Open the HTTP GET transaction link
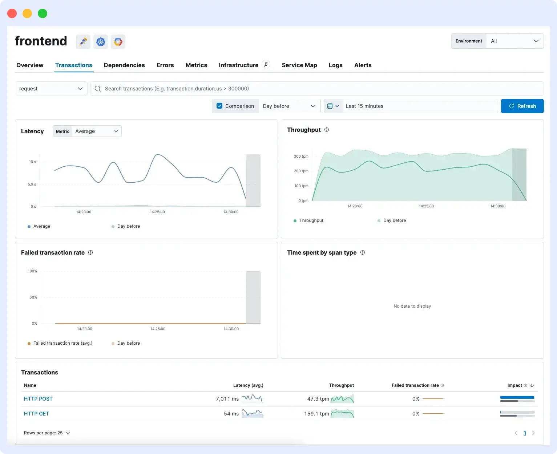This screenshot has height=454, width=557. (36, 414)
